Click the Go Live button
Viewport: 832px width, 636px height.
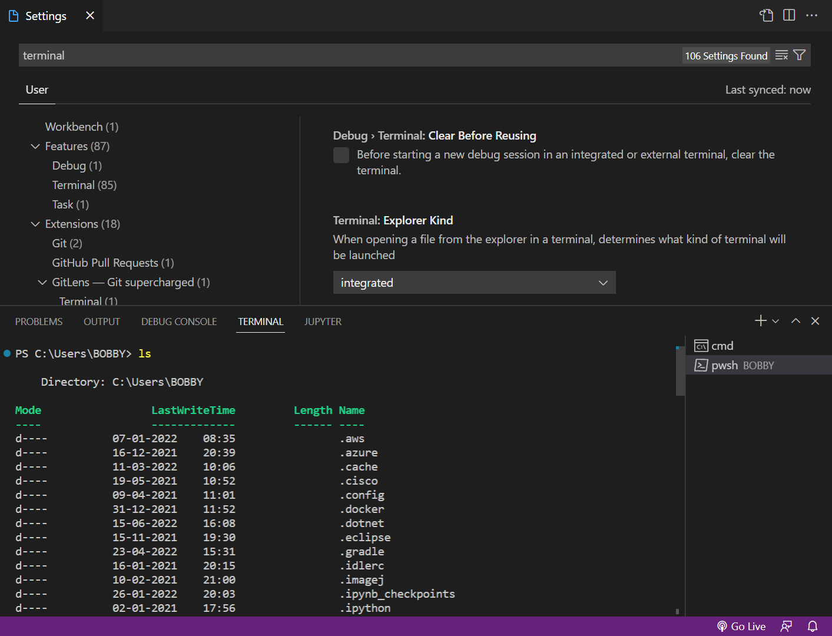click(x=741, y=626)
